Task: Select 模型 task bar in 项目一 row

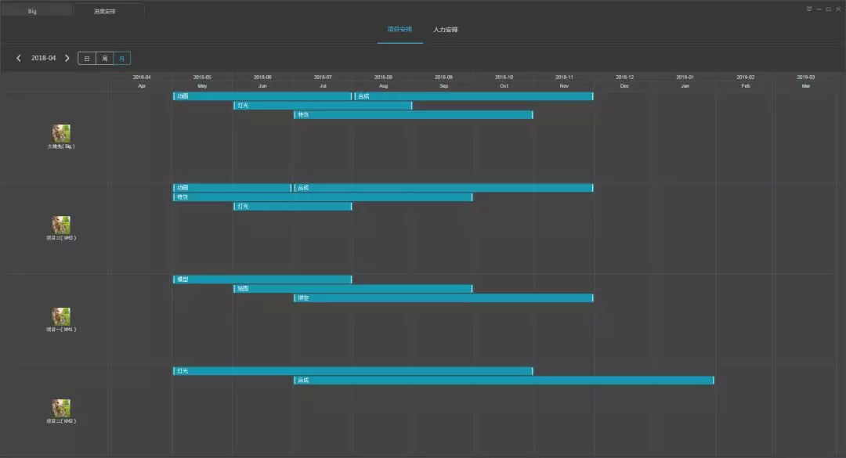Action: pyautogui.click(x=262, y=279)
